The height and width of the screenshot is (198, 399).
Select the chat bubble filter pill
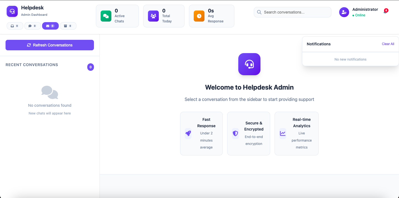(32, 26)
